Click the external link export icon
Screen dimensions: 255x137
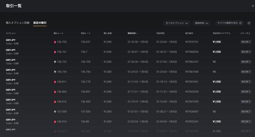249,23
